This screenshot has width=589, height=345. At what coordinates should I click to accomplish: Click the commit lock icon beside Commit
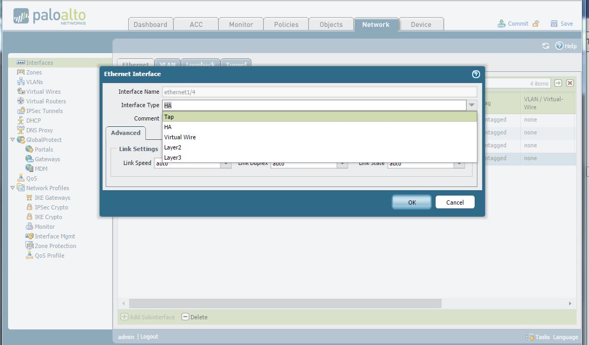coord(536,24)
